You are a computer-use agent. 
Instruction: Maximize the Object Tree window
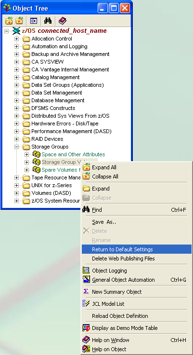coord(114,8)
